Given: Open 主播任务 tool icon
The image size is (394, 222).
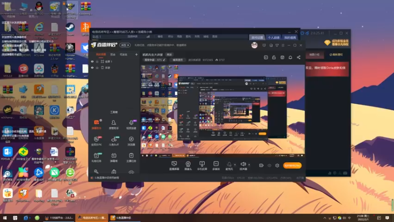Looking at the screenshot, I should 131,157.
